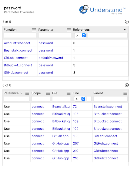Go to line 72 in Beanstalk
Viewport: 131px width, 170px height.
coord(75,107)
